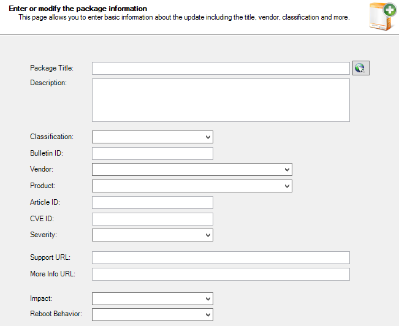The height and width of the screenshot is (326, 399).
Task: Click the globe icon beside Package Title
Action: (x=360, y=68)
